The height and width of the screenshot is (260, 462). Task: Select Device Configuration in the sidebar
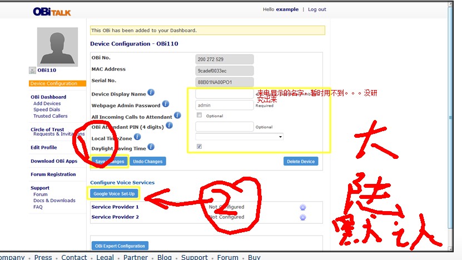click(57, 83)
